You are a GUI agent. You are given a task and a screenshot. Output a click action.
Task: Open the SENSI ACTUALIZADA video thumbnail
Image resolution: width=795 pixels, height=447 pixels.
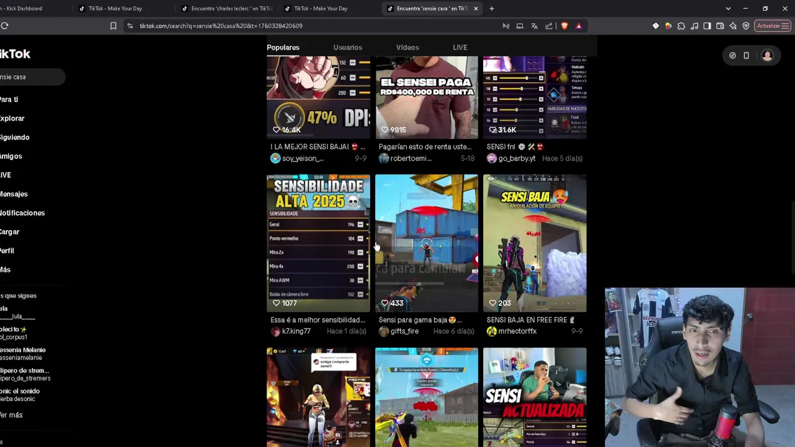click(x=534, y=397)
